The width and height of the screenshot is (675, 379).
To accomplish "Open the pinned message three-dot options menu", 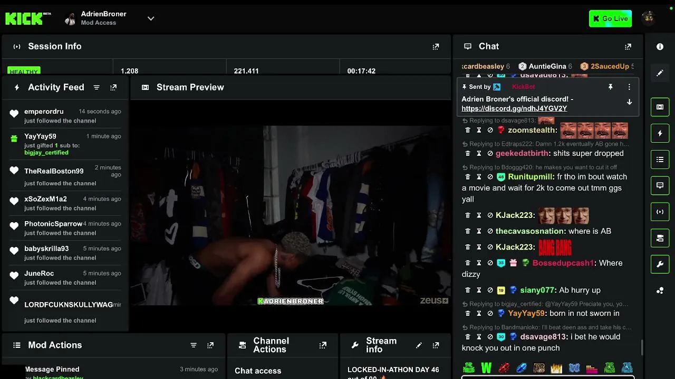I will [629, 87].
